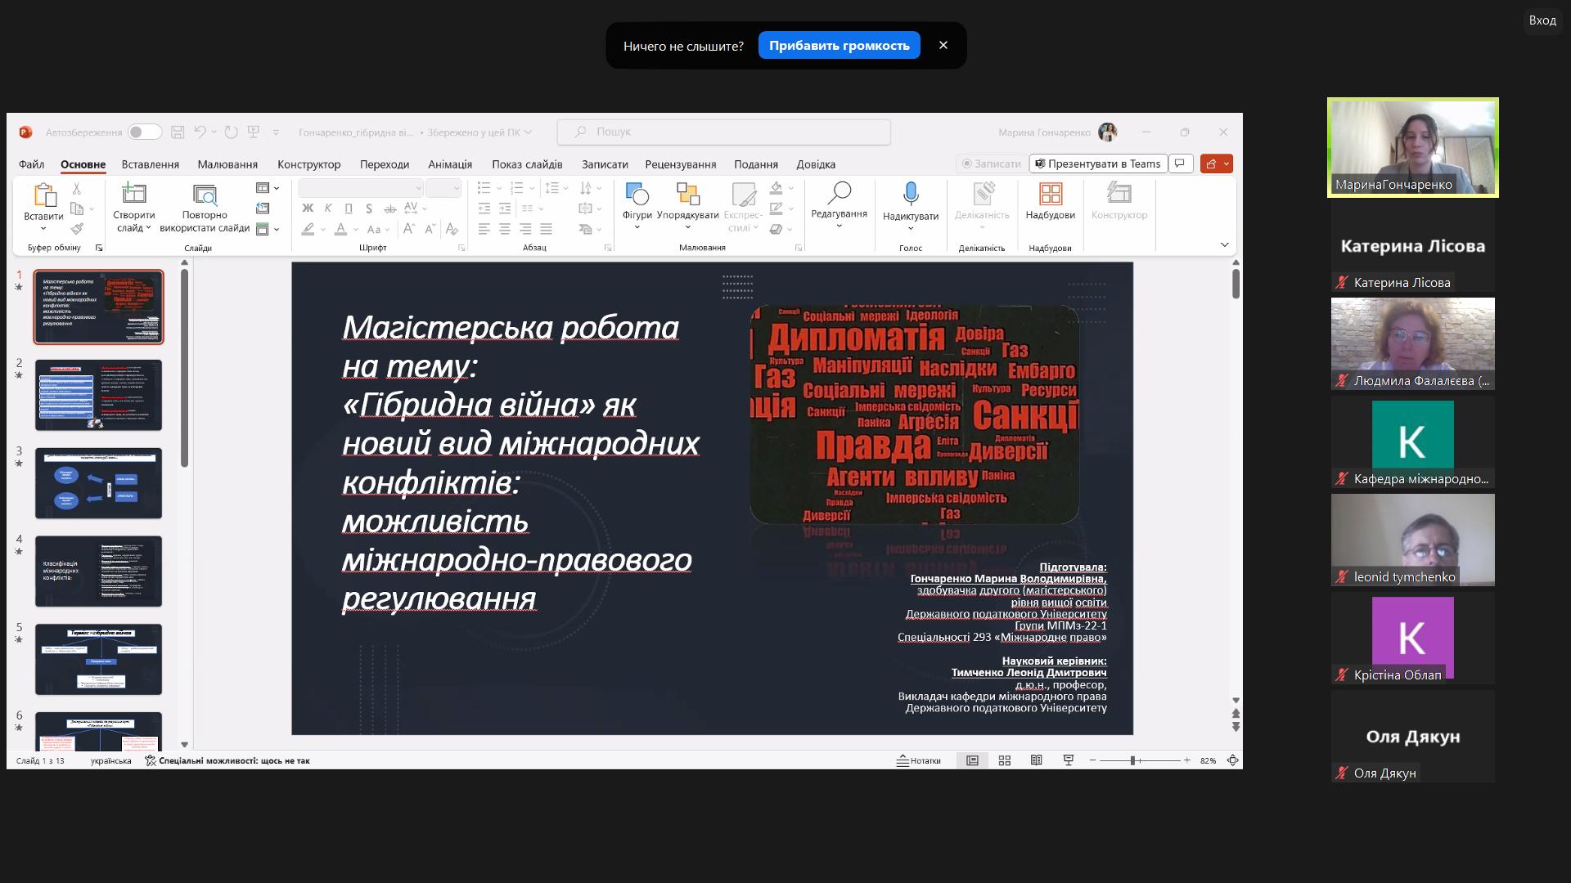Click Start slideshow from beginning icon in title bar
The height and width of the screenshot is (883, 1571).
pos(254,132)
